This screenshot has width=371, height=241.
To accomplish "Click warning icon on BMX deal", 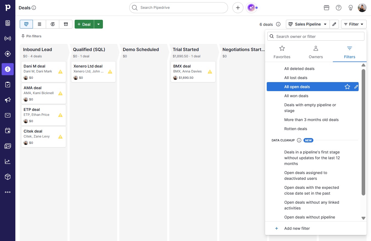I will 210,72.
